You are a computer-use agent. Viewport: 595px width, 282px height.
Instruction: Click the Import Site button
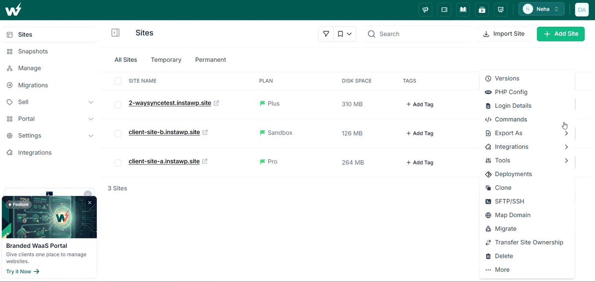tap(504, 34)
